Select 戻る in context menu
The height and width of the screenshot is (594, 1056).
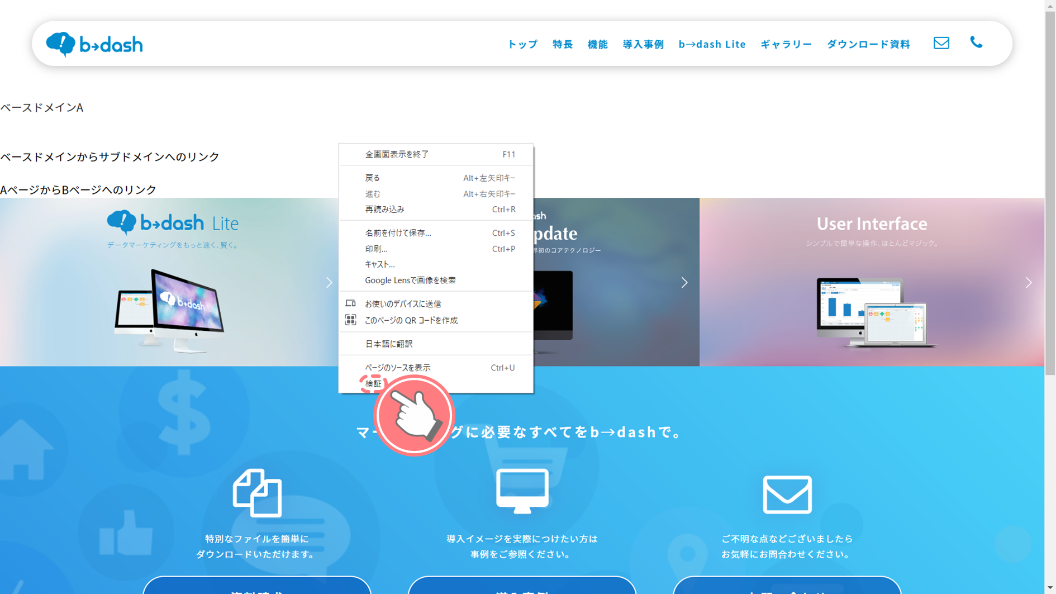coord(436,178)
